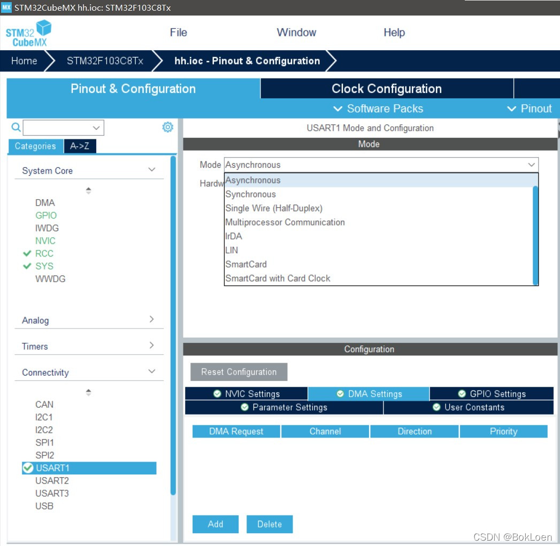Select GPIO in System Core
Viewport: 560px width, 546px height.
[45, 215]
